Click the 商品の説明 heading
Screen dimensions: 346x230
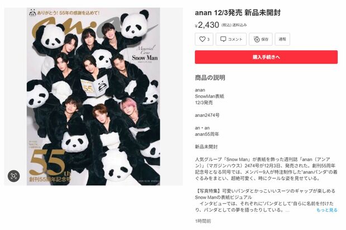point(210,77)
